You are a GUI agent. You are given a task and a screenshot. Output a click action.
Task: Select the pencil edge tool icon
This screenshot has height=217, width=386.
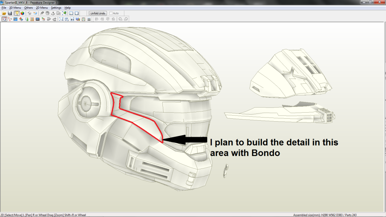[42, 13]
